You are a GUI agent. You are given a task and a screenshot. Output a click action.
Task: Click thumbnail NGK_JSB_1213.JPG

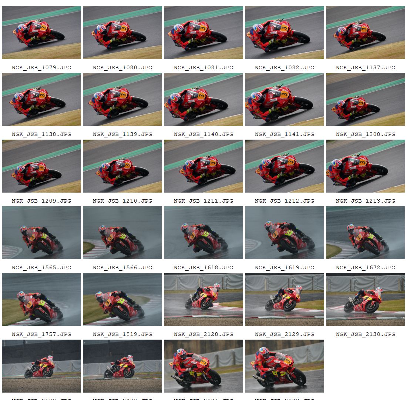[366, 166]
